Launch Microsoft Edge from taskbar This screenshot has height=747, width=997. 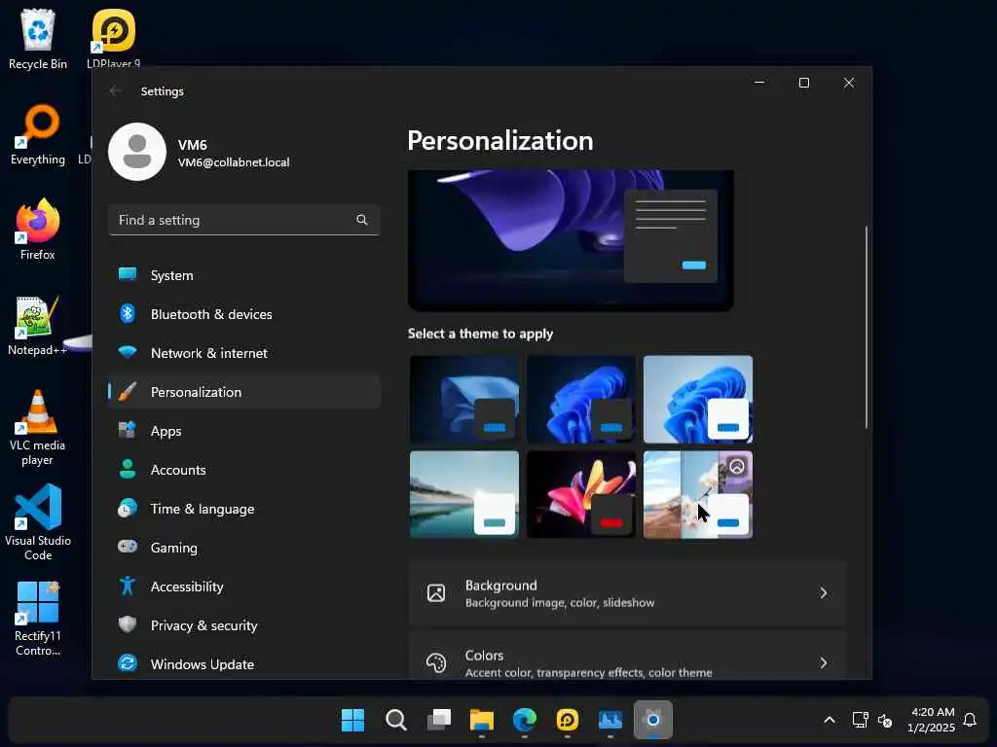coord(525,720)
